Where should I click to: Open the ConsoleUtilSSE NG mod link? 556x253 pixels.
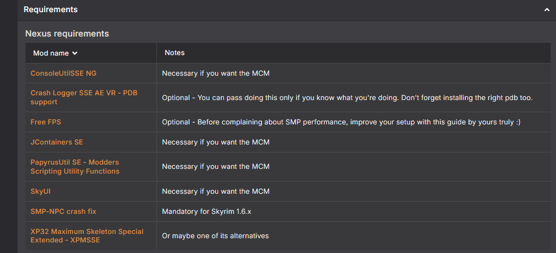tap(64, 73)
